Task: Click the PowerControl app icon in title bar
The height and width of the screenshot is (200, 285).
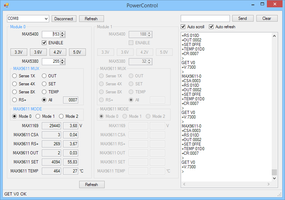Action: point(6,5)
